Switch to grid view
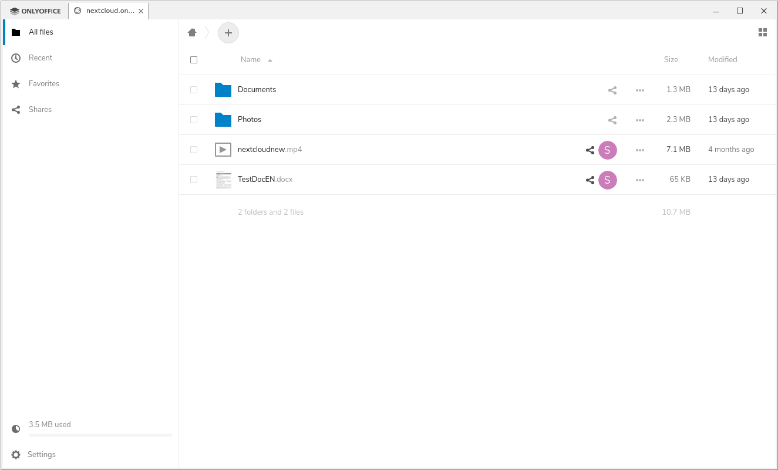778x470 pixels. [x=763, y=32]
